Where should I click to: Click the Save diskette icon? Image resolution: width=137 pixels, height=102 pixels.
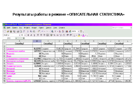(x=11, y=31)
